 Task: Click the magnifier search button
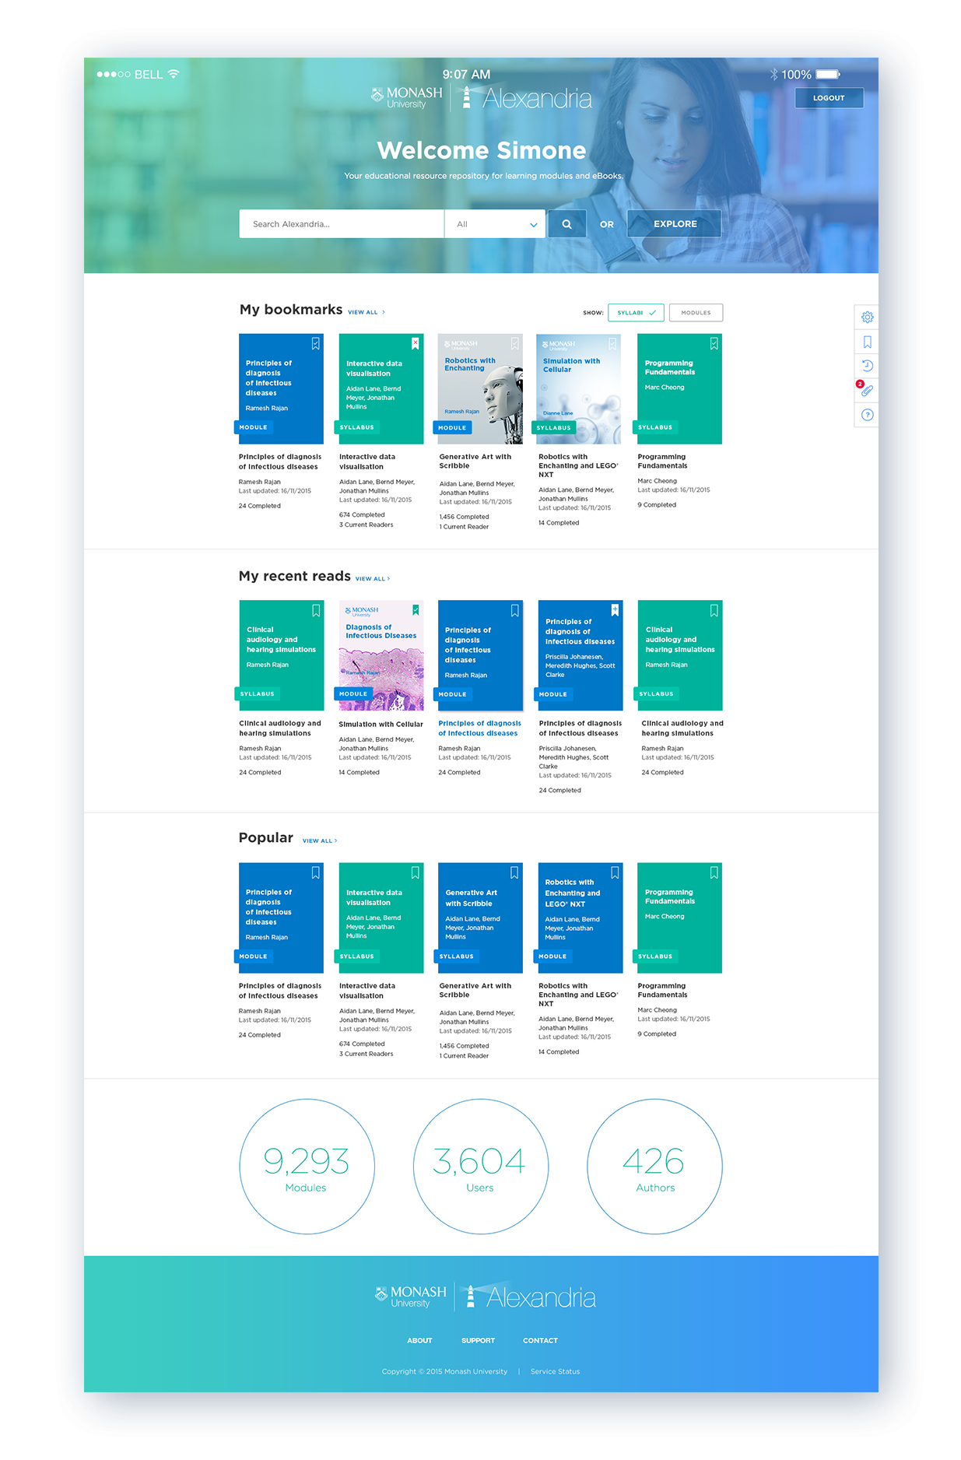pos(566,224)
